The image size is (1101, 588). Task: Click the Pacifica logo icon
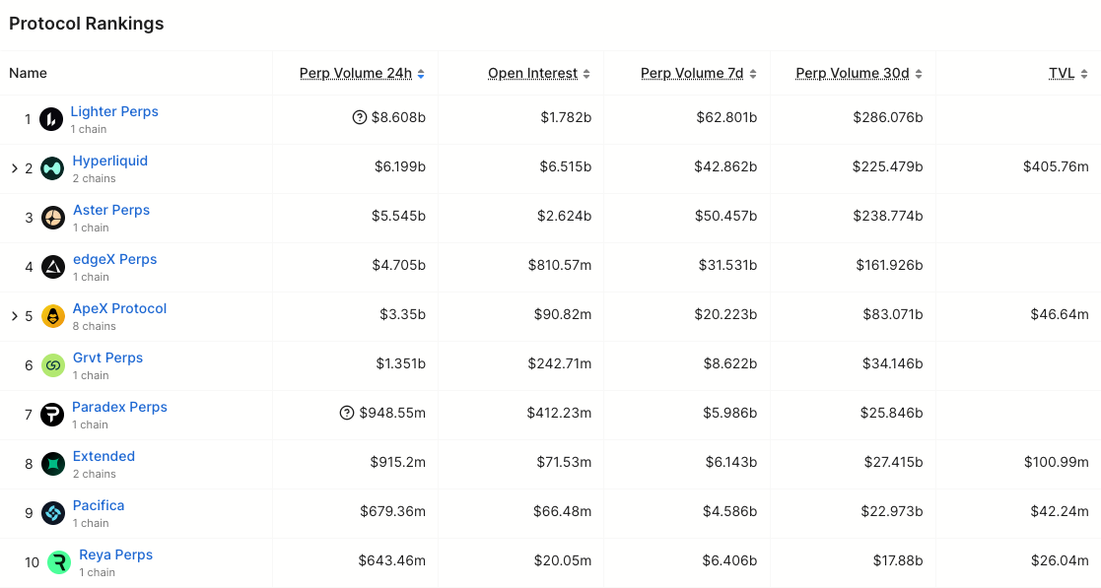tap(52, 513)
